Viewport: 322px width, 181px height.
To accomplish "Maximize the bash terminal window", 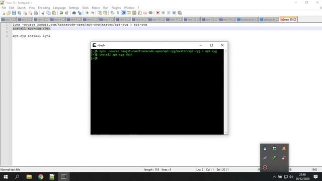I will 211,45.
